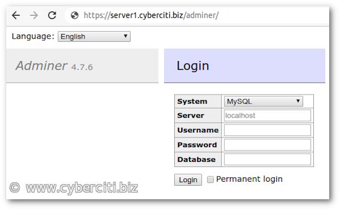Image resolution: width=340 pixels, height=210 pixels.
Task: Click the browser back arrow
Action: click(16, 15)
